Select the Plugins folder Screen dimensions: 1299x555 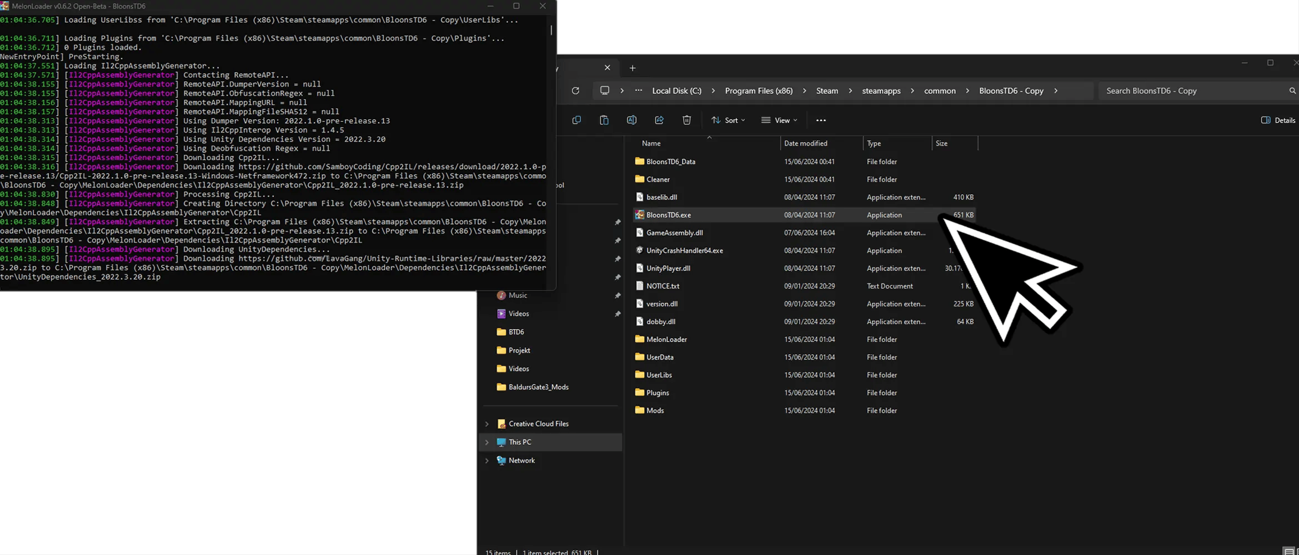coord(658,392)
